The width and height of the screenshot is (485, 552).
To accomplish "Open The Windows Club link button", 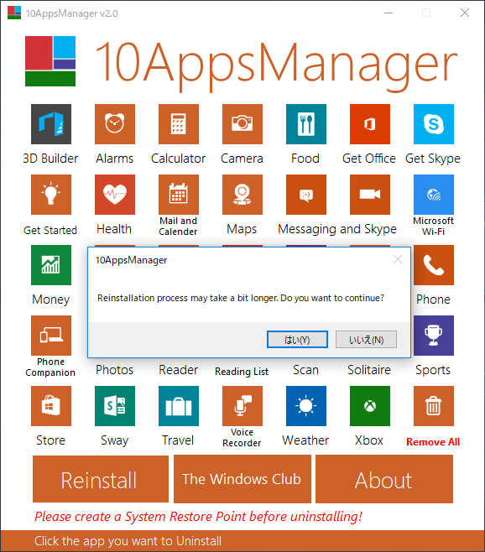I will [x=242, y=479].
